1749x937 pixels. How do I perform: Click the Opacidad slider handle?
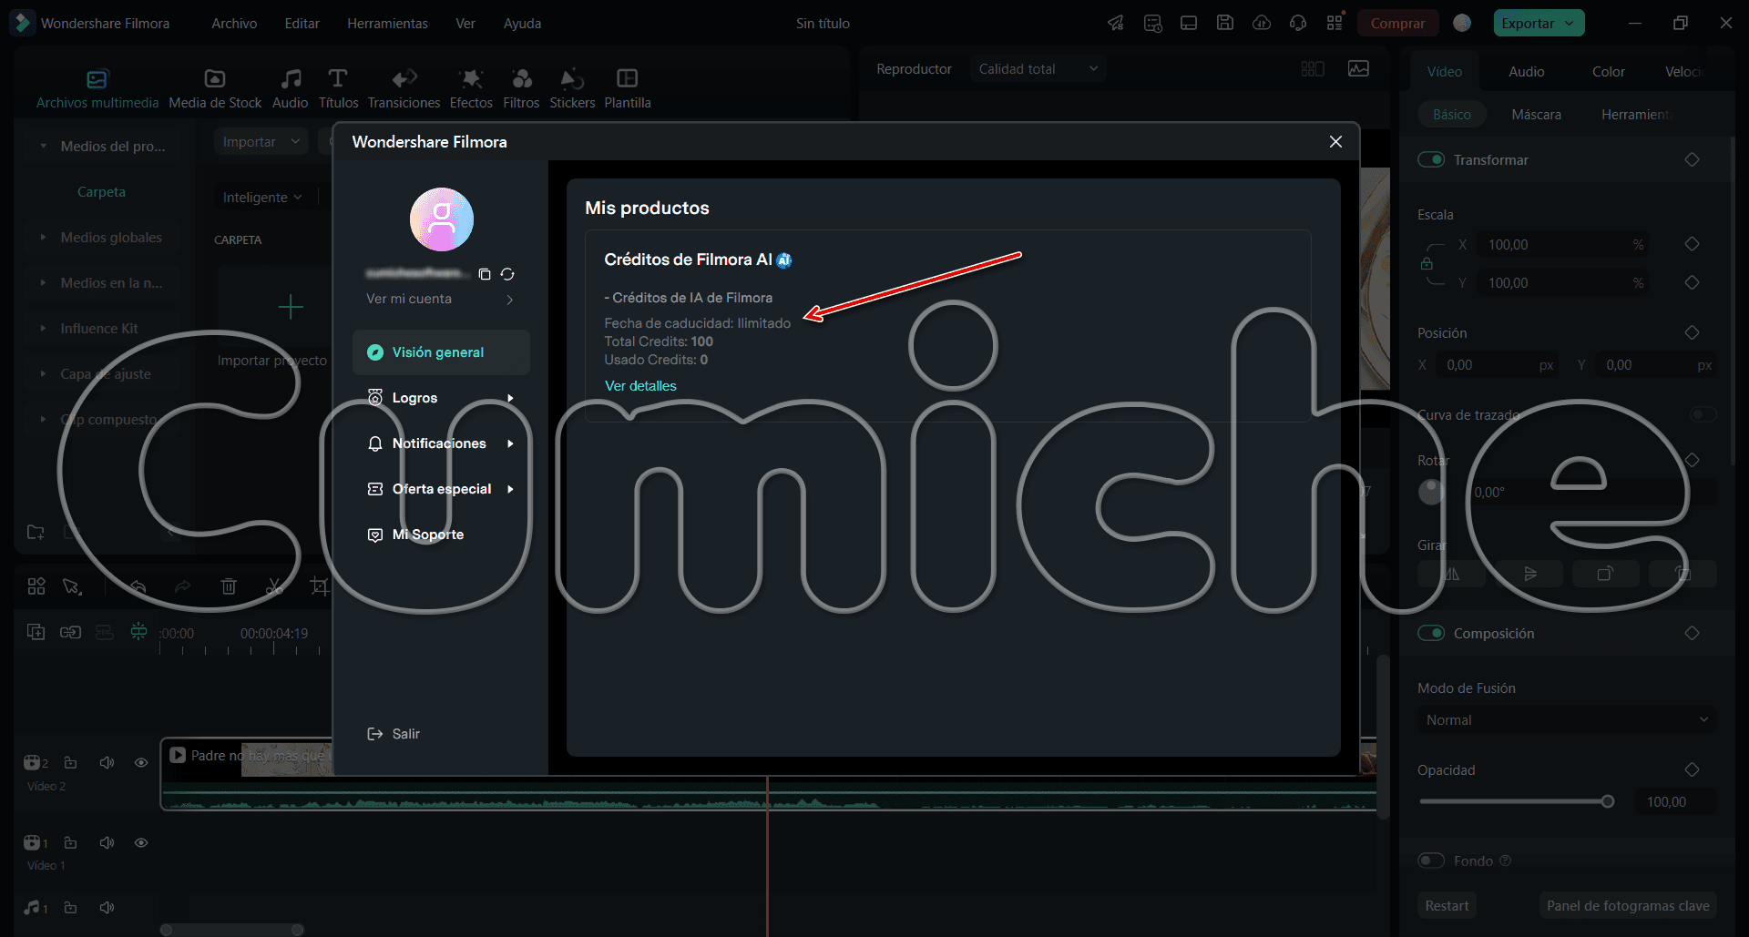(1608, 801)
